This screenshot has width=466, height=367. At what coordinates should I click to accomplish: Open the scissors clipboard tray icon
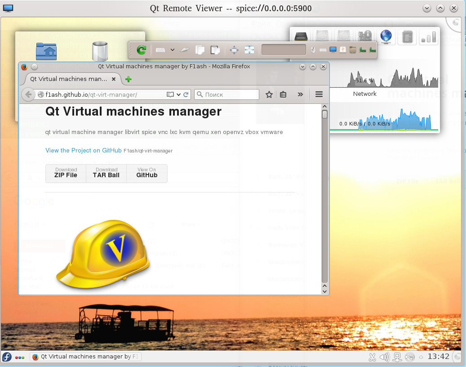pos(372,357)
